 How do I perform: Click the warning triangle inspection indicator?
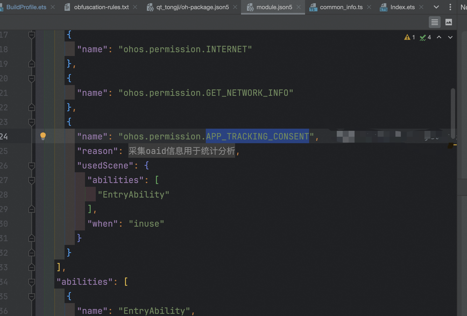[x=407, y=37]
